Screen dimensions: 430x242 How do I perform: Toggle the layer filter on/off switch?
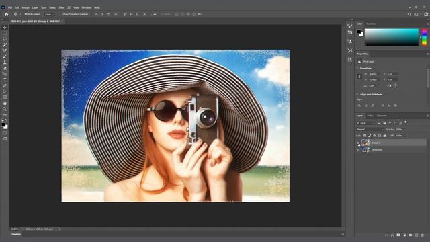(406, 122)
